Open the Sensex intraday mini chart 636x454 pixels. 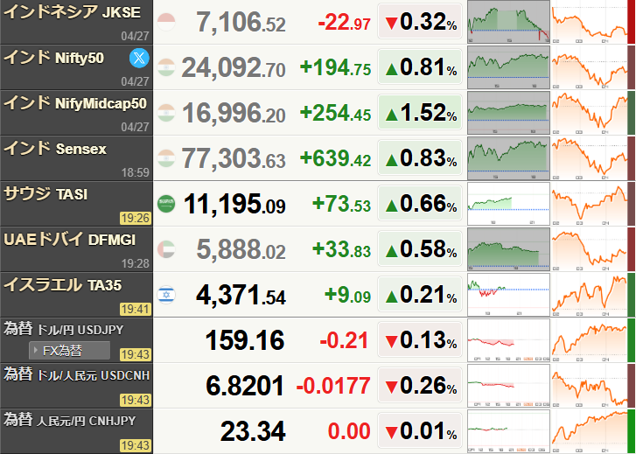coord(508,158)
